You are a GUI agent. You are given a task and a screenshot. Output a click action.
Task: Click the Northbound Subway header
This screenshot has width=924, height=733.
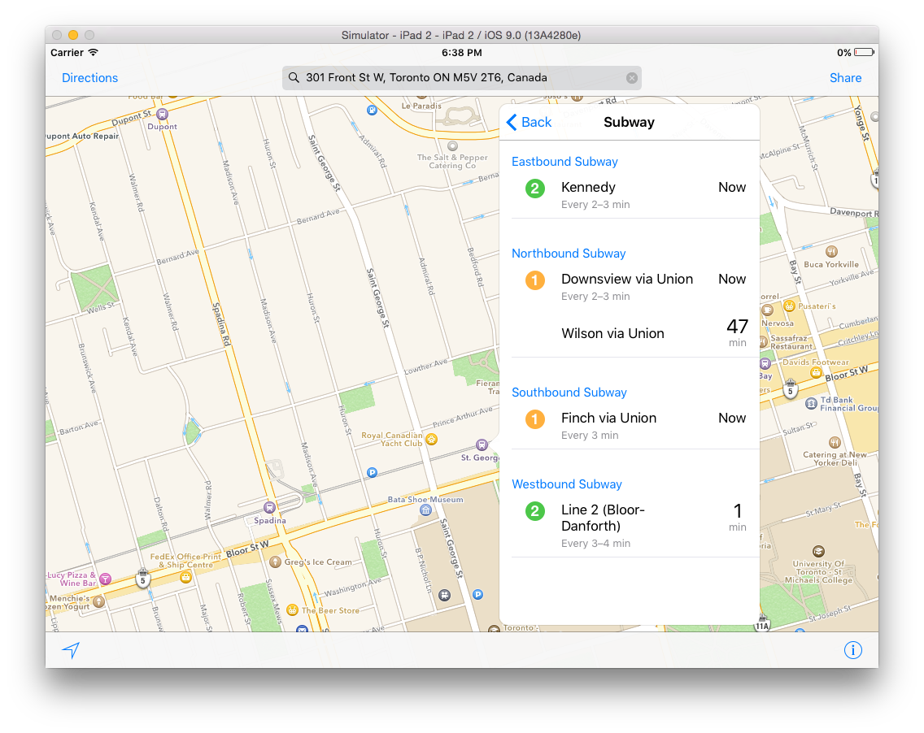click(x=569, y=254)
